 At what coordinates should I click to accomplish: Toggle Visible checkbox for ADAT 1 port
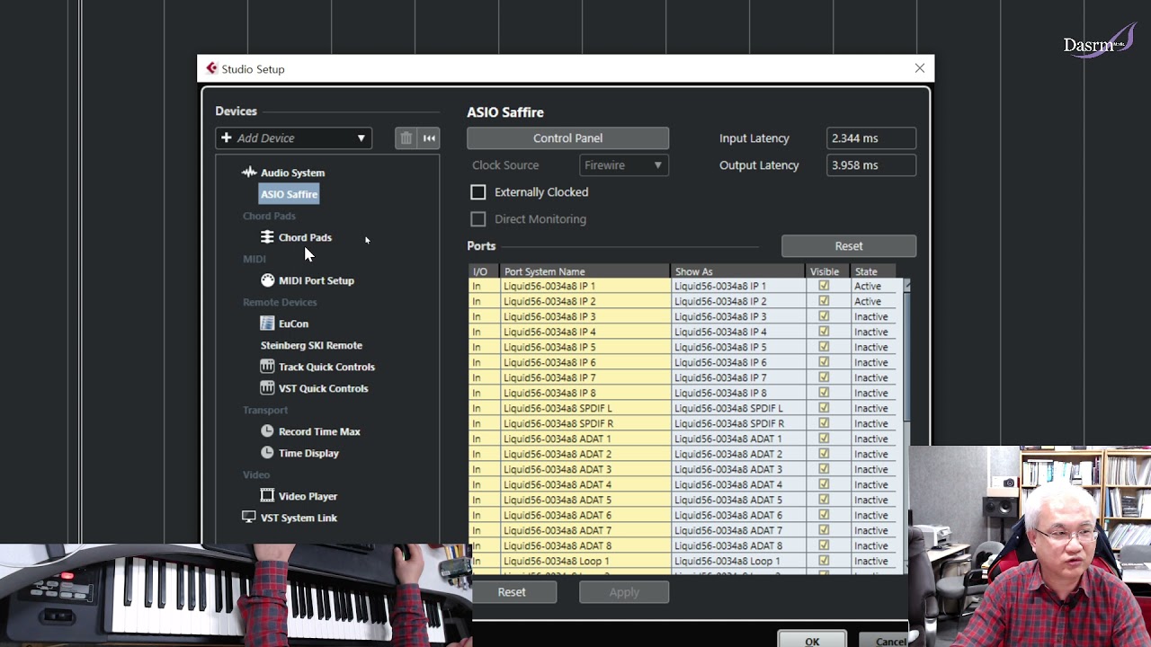(x=824, y=439)
